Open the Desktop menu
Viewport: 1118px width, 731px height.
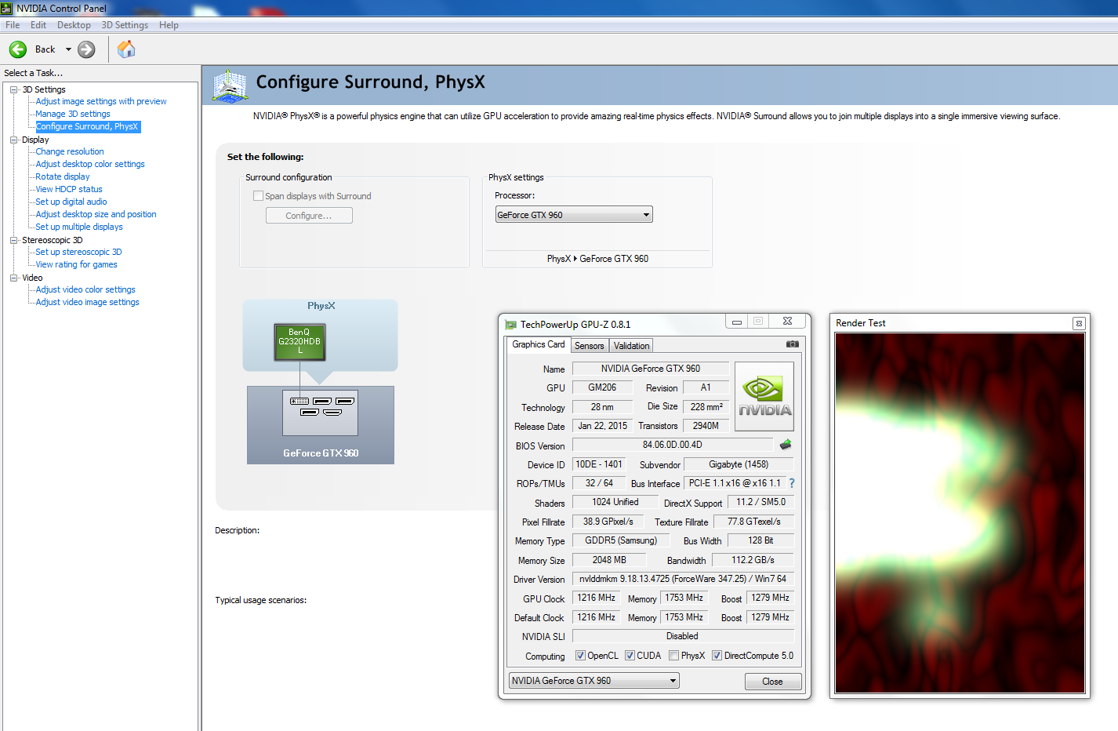74,25
